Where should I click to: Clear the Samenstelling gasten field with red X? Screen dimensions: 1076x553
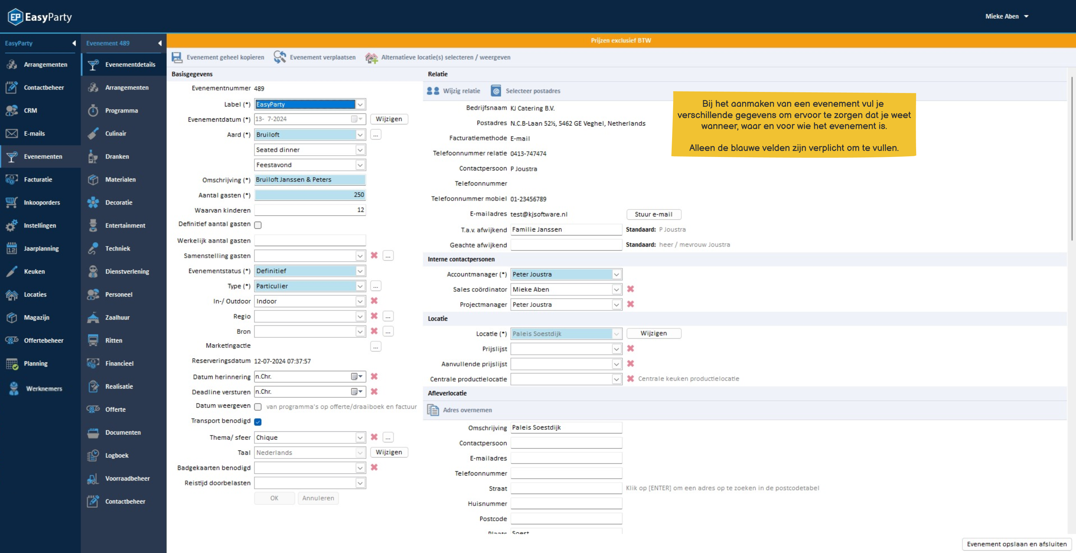click(x=374, y=255)
